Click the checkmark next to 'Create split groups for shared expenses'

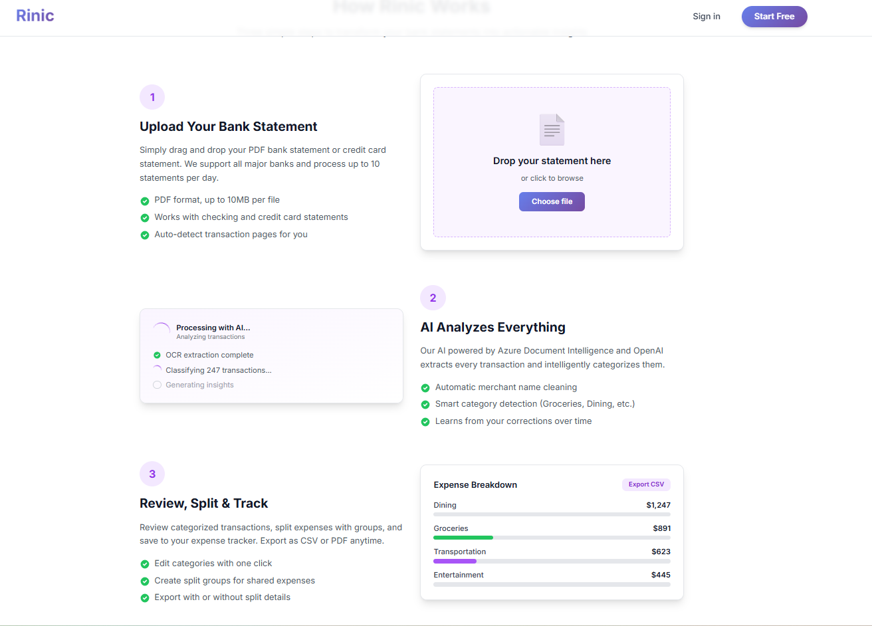click(x=145, y=580)
